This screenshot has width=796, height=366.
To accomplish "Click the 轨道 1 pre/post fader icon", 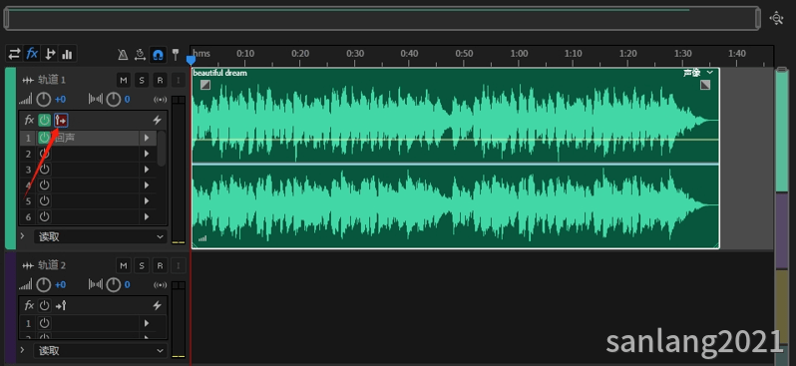I will [x=61, y=121].
